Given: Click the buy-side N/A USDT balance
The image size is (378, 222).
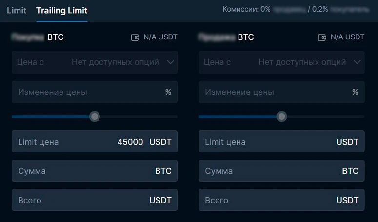Looking at the screenshot, I should coord(160,37).
